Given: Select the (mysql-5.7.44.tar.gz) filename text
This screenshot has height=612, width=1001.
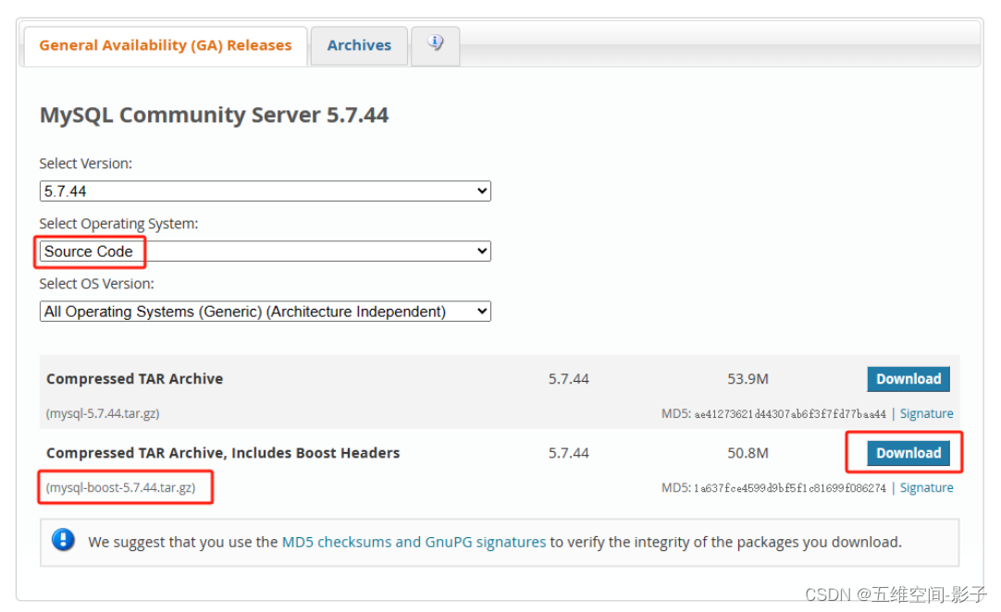Looking at the screenshot, I should pyautogui.click(x=103, y=413).
